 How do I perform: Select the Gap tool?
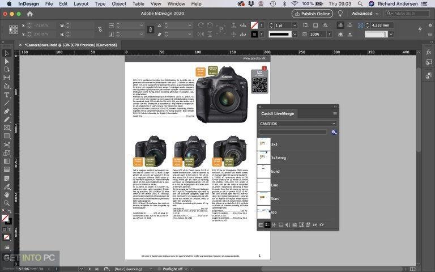(7, 78)
